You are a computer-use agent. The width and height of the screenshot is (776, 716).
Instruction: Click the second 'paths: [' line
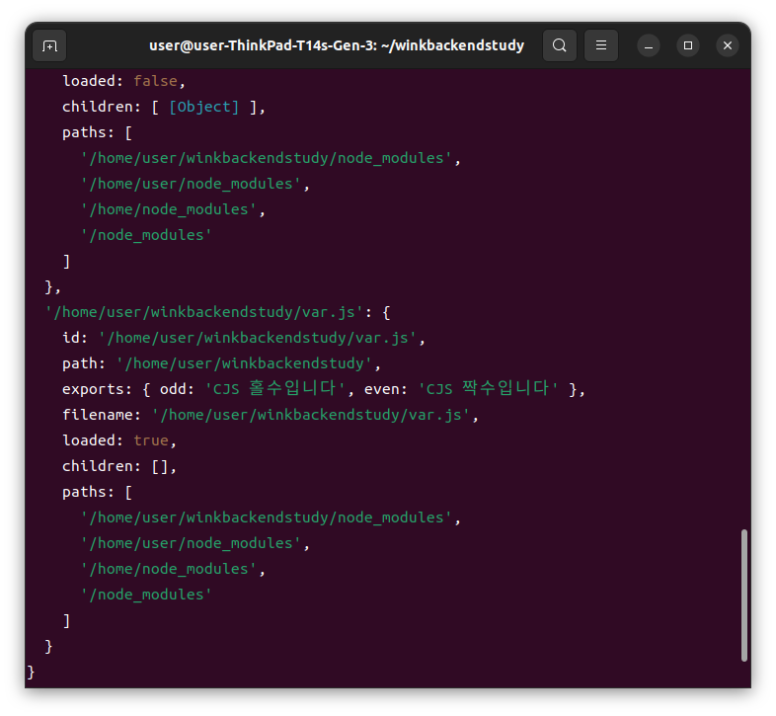[x=97, y=492]
